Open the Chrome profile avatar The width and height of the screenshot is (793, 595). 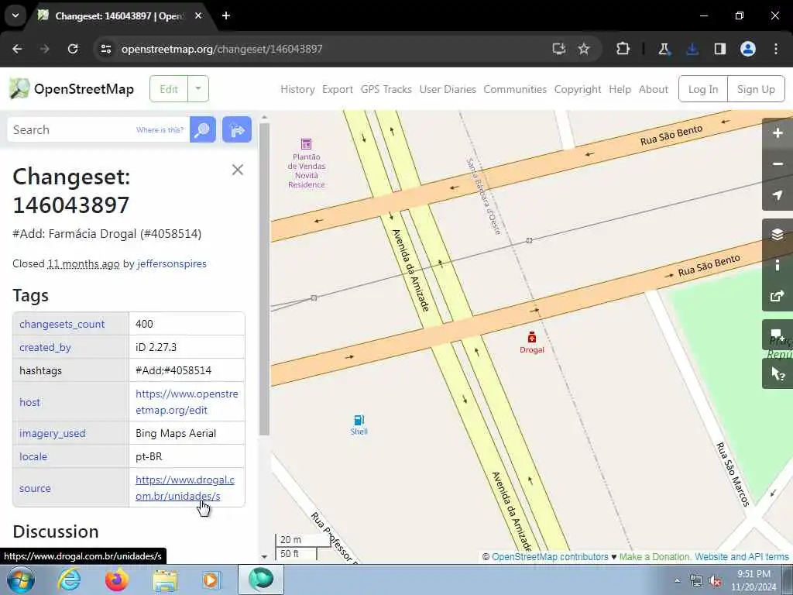(748, 49)
